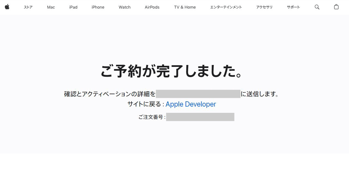Click the ご予約が完了しました heading
This screenshot has height=174, width=349.
tap(172, 71)
